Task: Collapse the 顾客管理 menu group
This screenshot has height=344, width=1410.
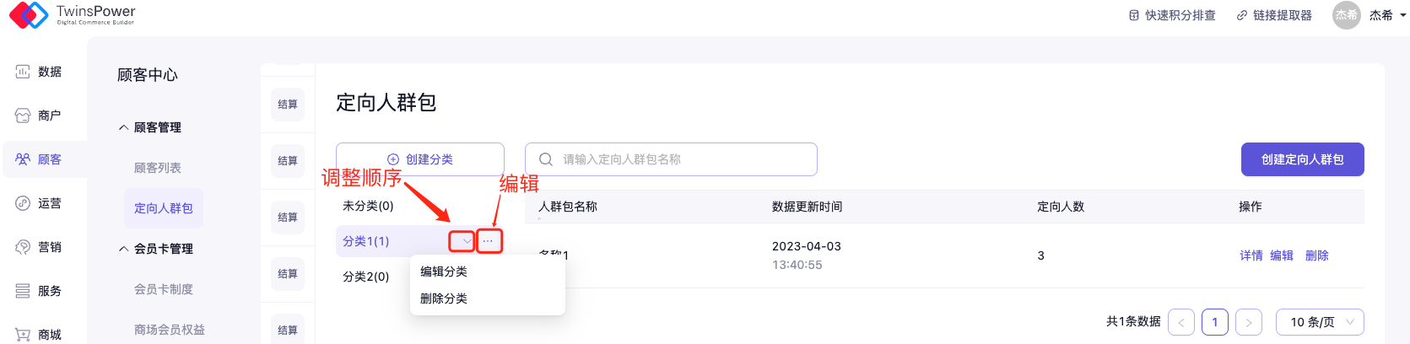Action: [124, 127]
